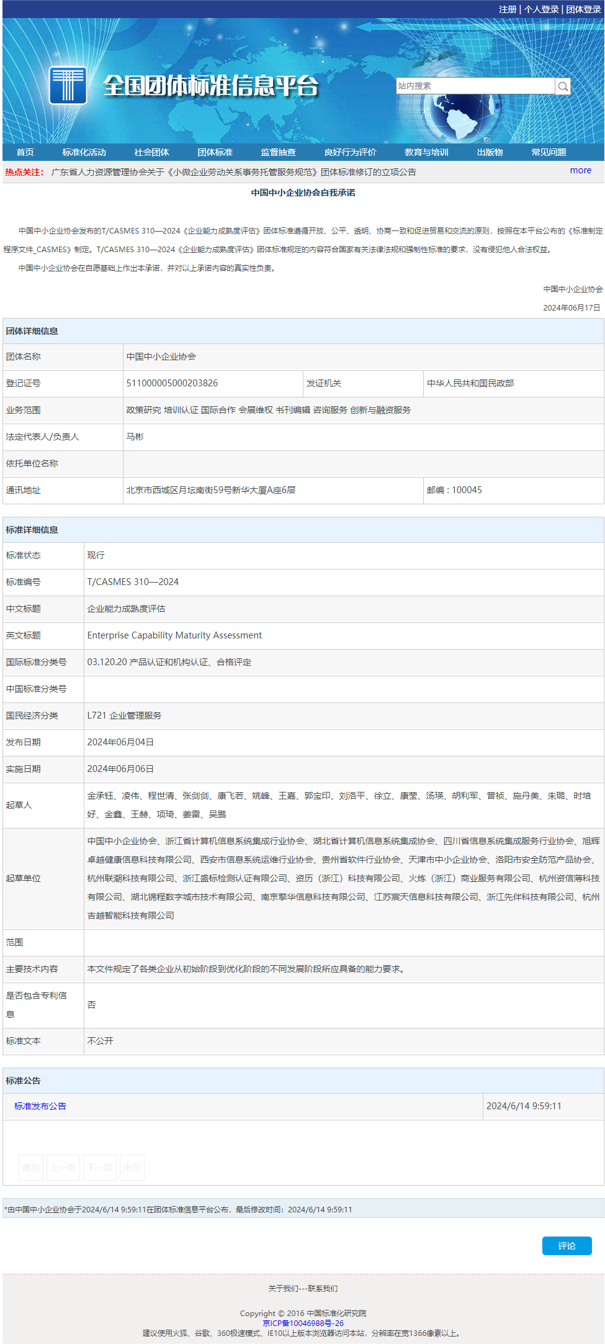Open the 常见问题 menu
The height and width of the screenshot is (1344, 605).
(549, 152)
